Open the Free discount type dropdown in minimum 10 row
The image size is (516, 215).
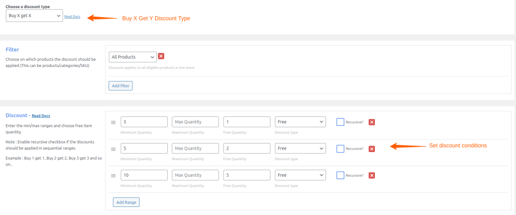tap(300, 175)
